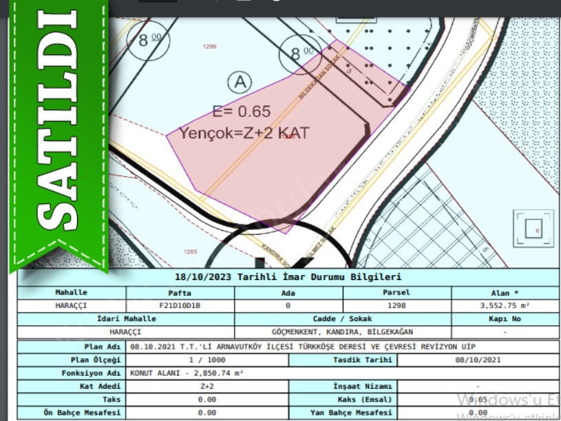Select the KONUT ALANI function value
The width and height of the screenshot is (561, 421).
point(187,373)
